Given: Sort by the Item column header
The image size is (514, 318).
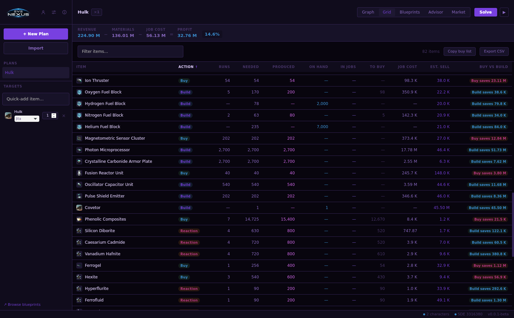Looking at the screenshot, I should tap(81, 67).
